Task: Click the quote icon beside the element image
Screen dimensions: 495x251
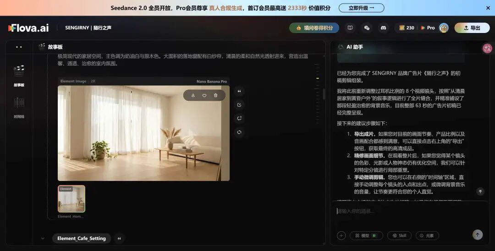Action: point(239,91)
